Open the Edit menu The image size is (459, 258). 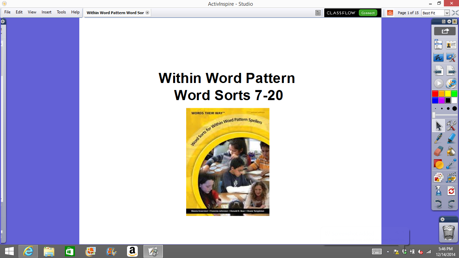(19, 12)
